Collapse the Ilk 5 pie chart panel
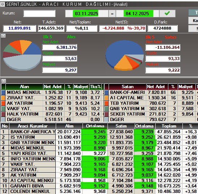 click(x=3, y=36)
